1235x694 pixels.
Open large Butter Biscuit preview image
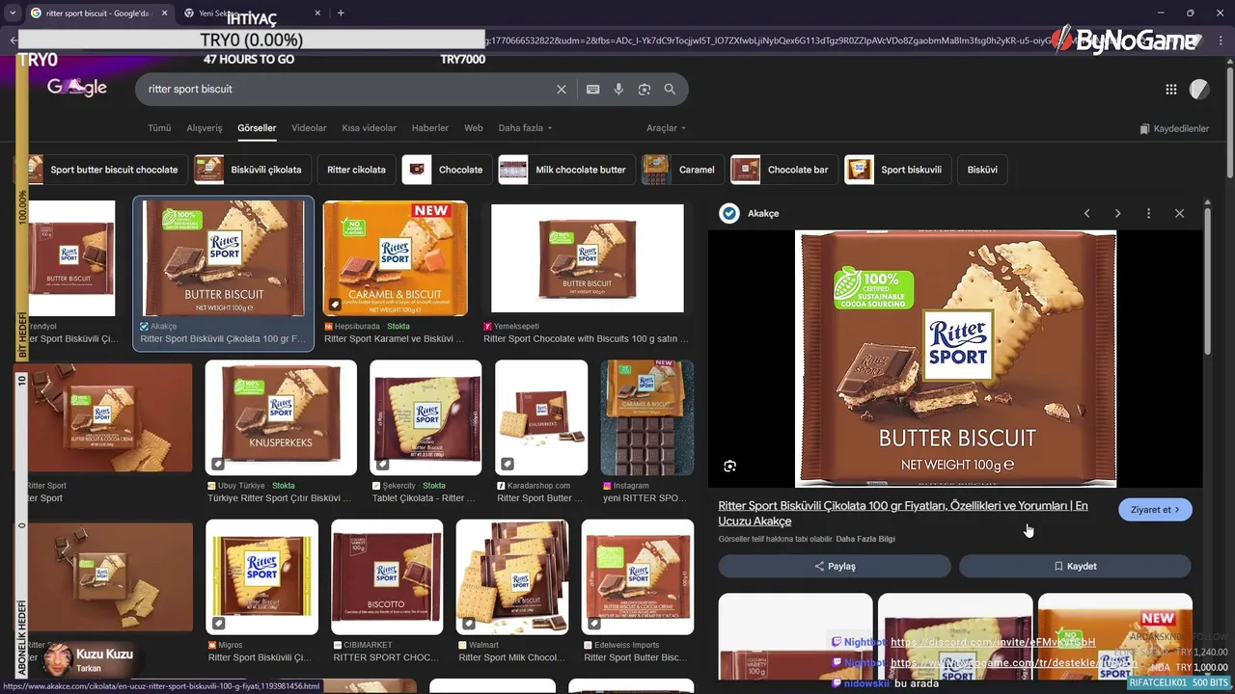coord(955,359)
